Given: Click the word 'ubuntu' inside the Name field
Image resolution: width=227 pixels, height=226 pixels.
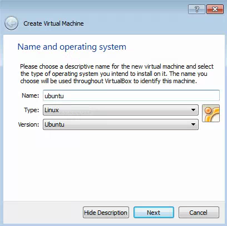Looking at the screenshot, I should pyautogui.click(x=54, y=96).
